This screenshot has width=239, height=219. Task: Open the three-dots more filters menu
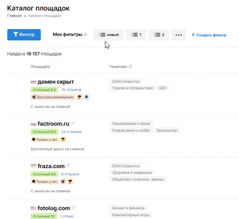click(179, 35)
